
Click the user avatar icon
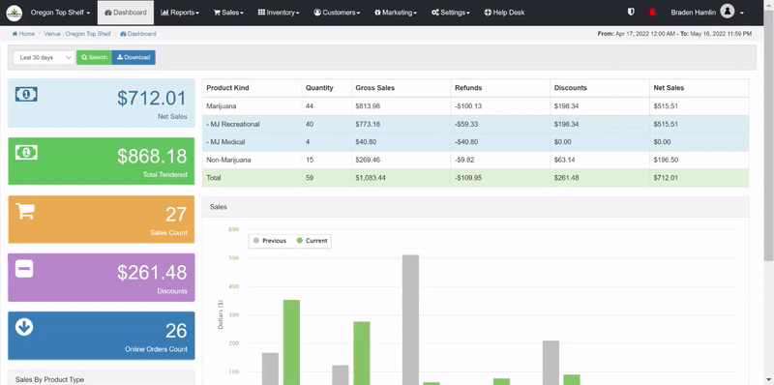click(x=728, y=12)
